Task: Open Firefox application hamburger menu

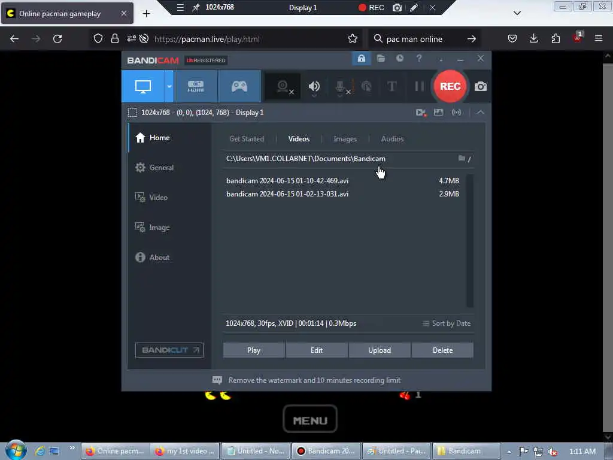Action: click(599, 38)
